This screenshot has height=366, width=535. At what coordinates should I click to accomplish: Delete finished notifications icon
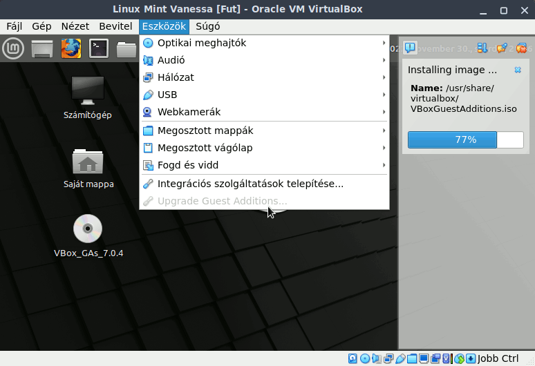(521, 48)
